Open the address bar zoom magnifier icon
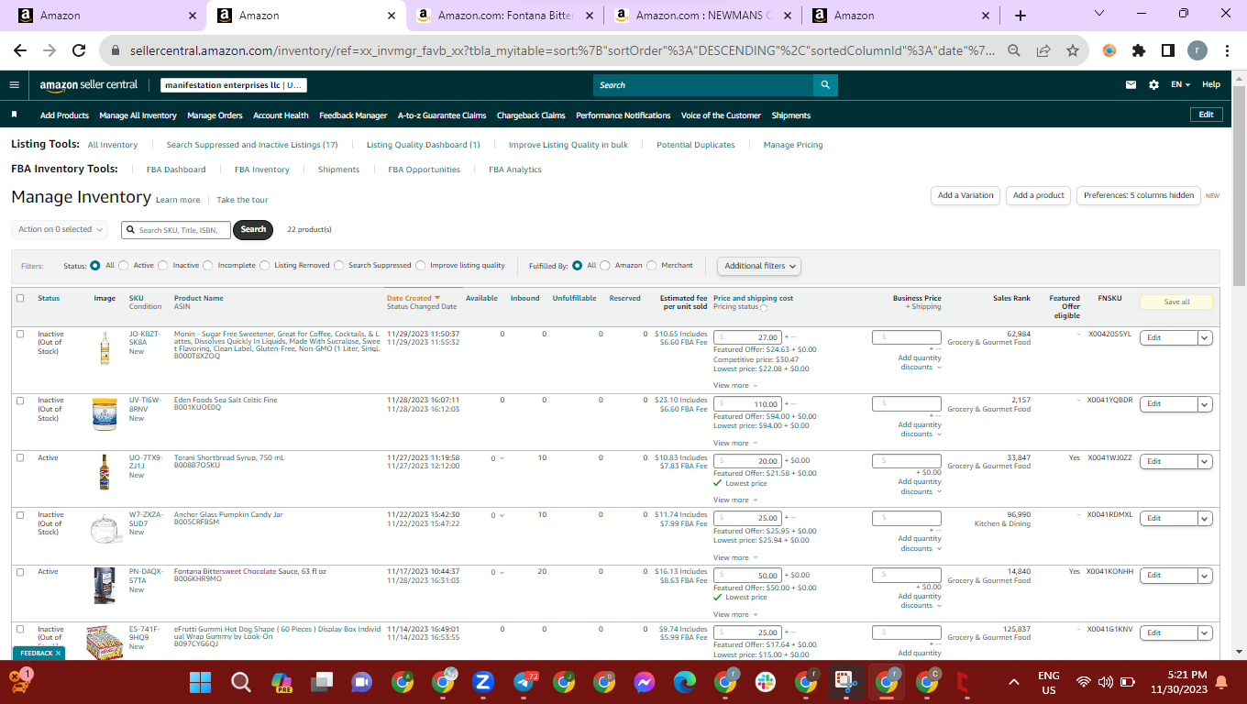The width and height of the screenshot is (1247, 704). 1014,51
